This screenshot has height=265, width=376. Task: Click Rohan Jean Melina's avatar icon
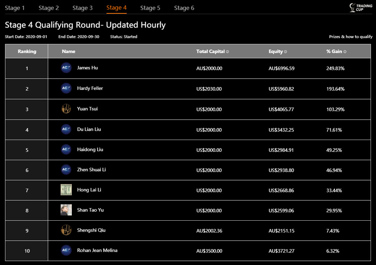coord(66,250)
